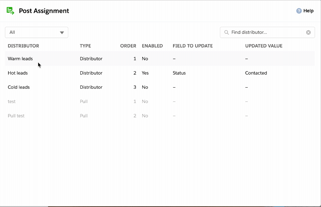Click the DISTRIBUTOR column header
The width and height of the screenshot is (321, 207).
tap(23, 46)
